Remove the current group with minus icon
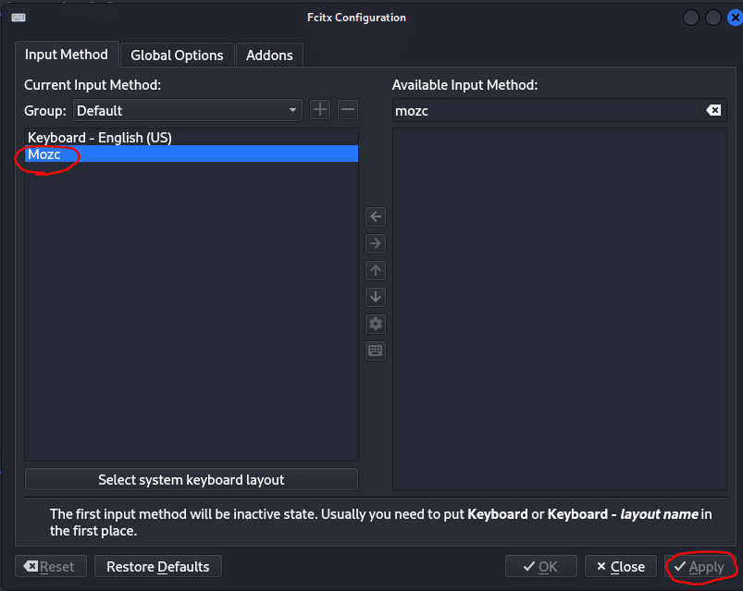The width and height of the screenshot is (743, 591). pos(348,110)
